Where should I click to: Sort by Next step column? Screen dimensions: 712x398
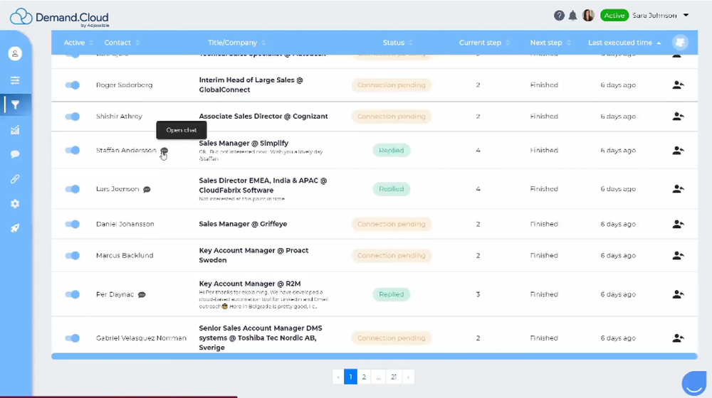pyautogui.click(x=550, y=43)
